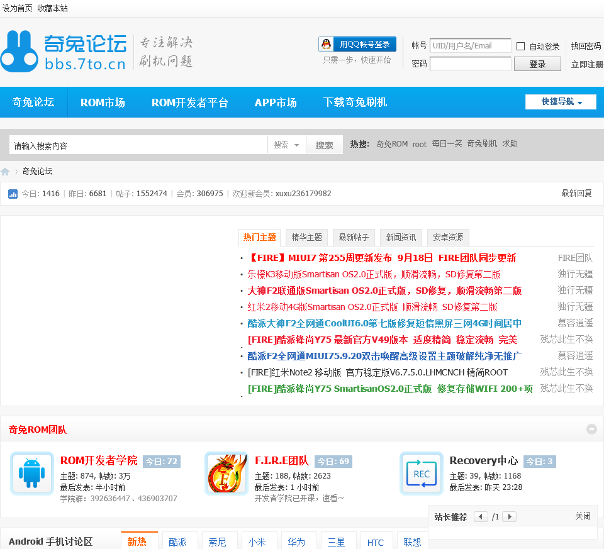Select the HTC brand tab
The image size is (604, 549).
click(377, 541)
